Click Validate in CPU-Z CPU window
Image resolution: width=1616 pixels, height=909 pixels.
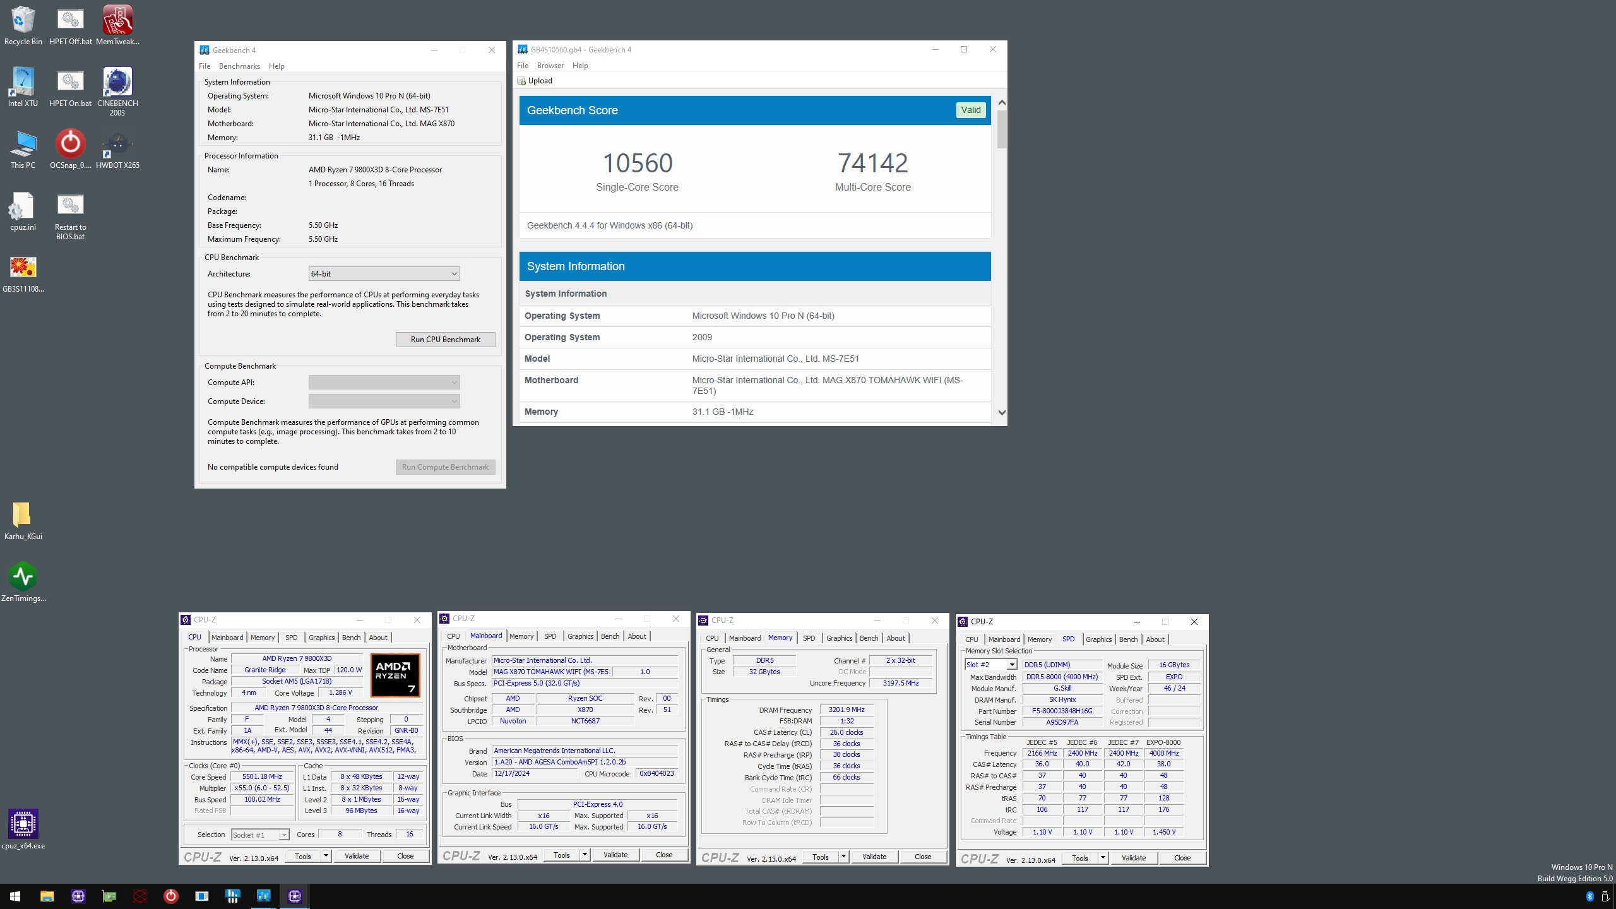(x=357, y=856)
